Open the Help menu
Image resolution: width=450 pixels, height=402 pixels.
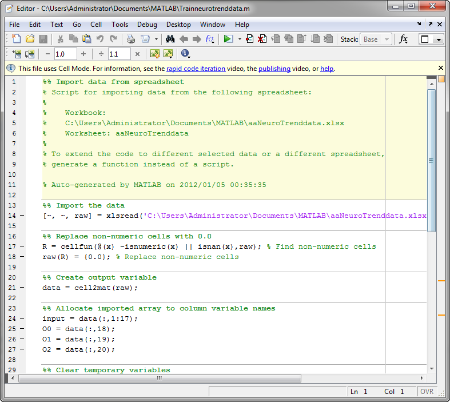pos(242,25)
